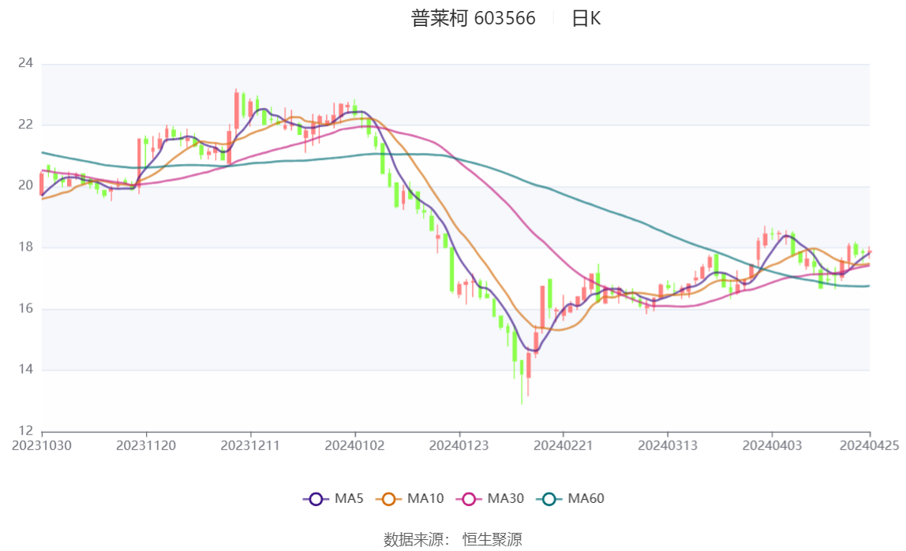Screen dimensions: 906x551
Task: Click the 日K label in title
Action: click(x=586, y=18)
